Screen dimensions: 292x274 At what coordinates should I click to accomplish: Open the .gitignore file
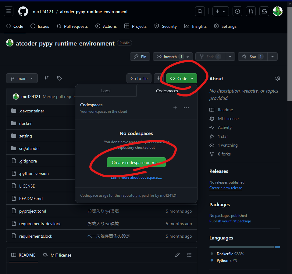(28, 161)
